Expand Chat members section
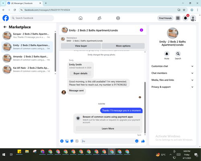Screen dimensions: 201x161 tap(172, 73)
